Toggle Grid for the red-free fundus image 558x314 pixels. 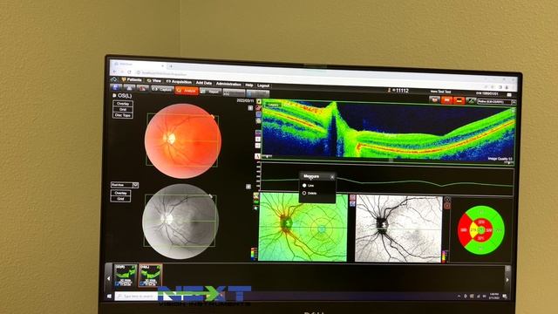pyautogui.click(x=120, y=199)
